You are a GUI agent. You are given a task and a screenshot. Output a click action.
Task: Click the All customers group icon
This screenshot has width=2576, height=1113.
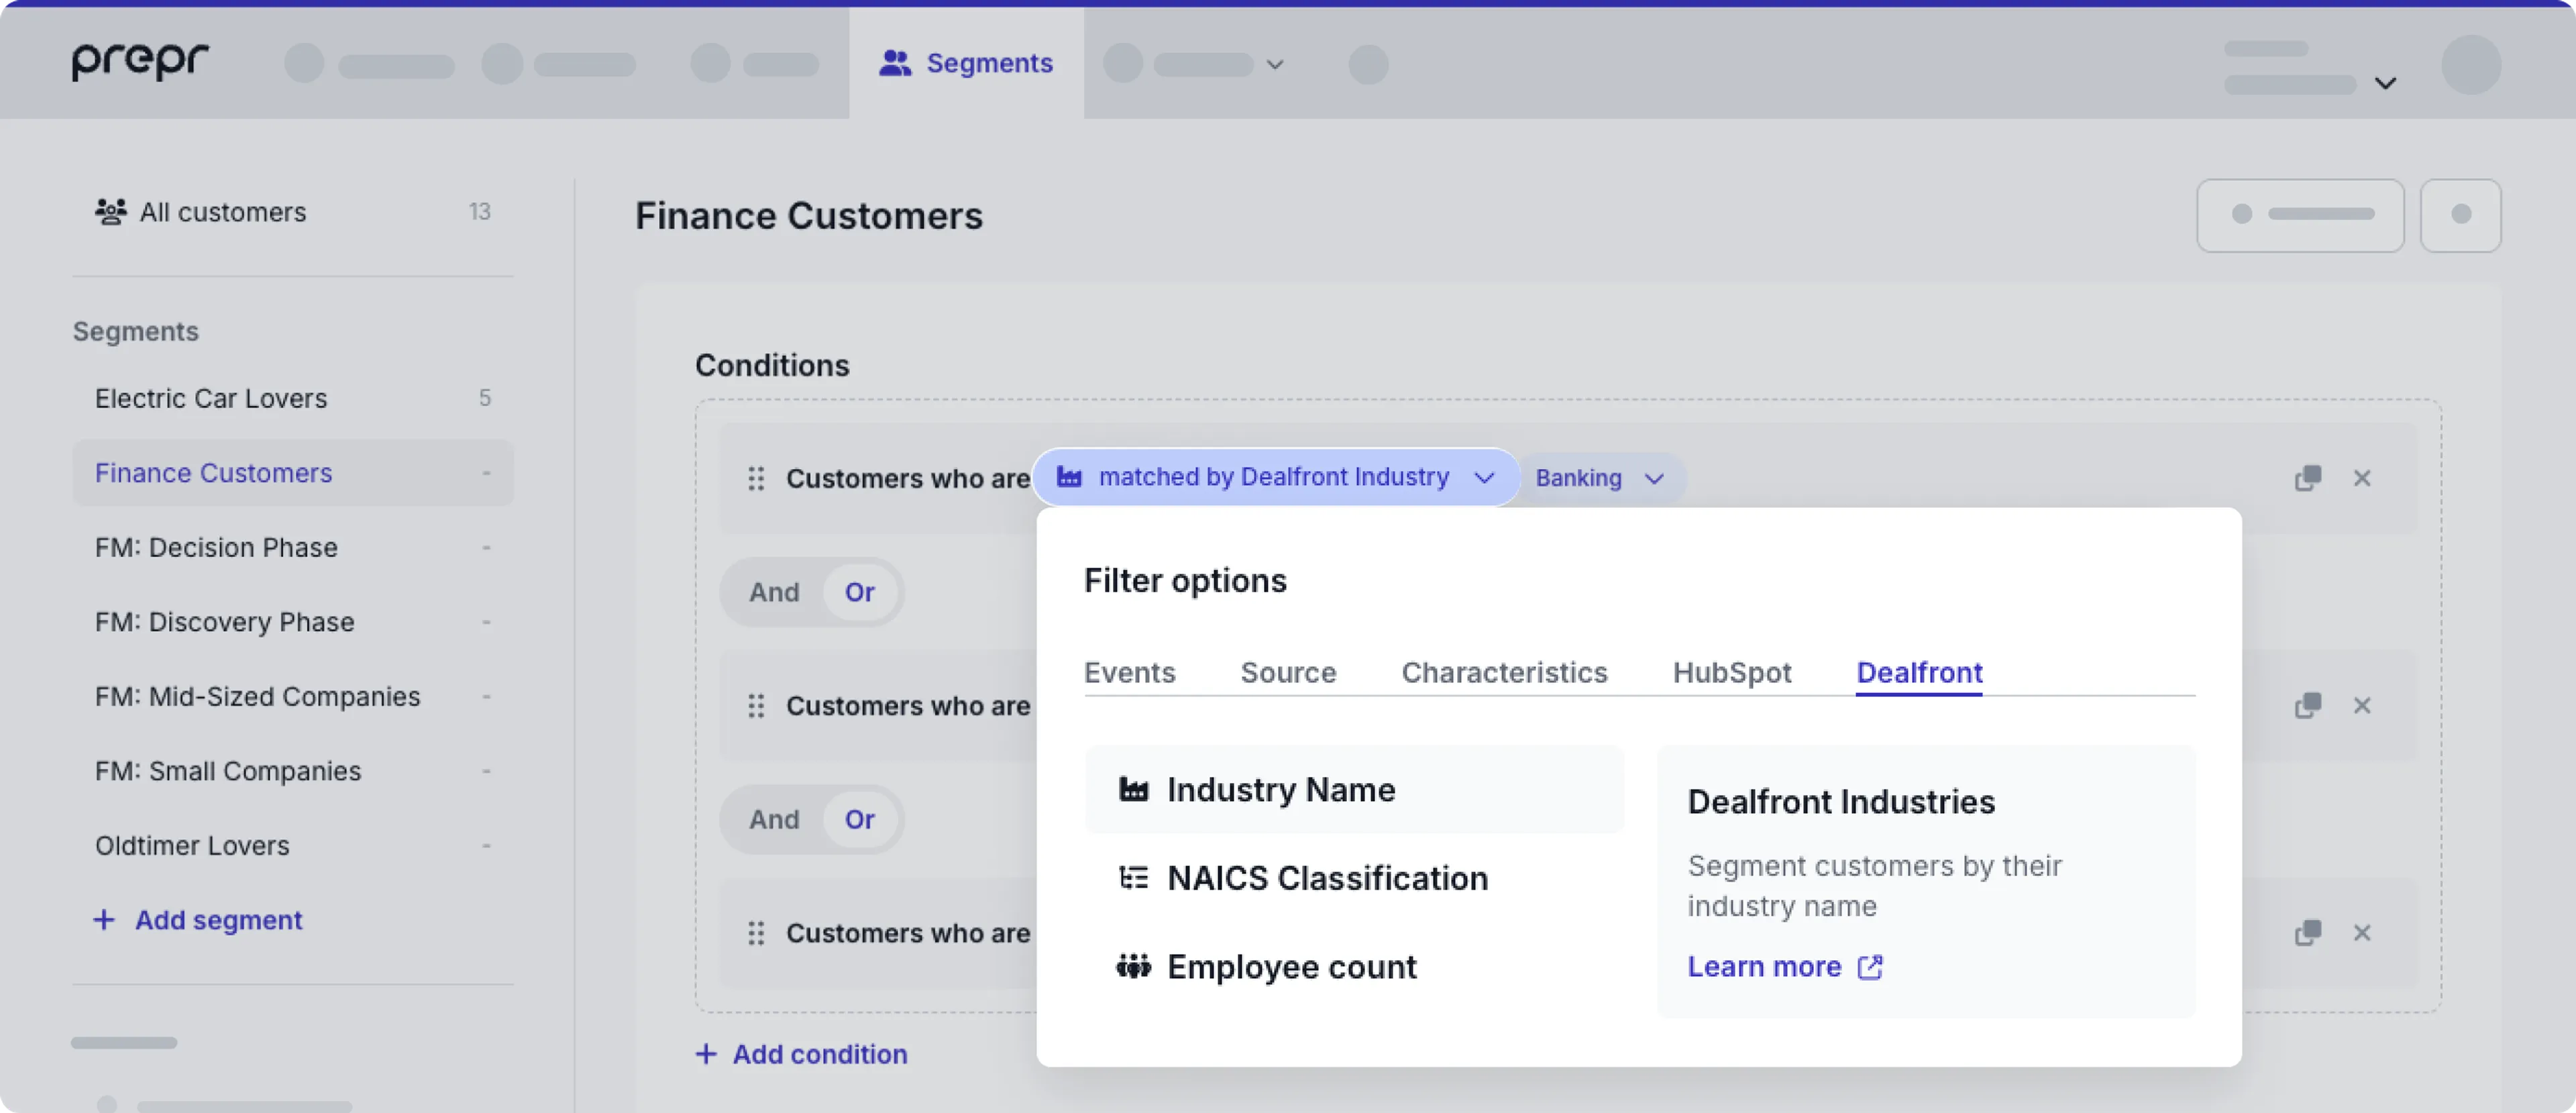(x=110, y=211)
